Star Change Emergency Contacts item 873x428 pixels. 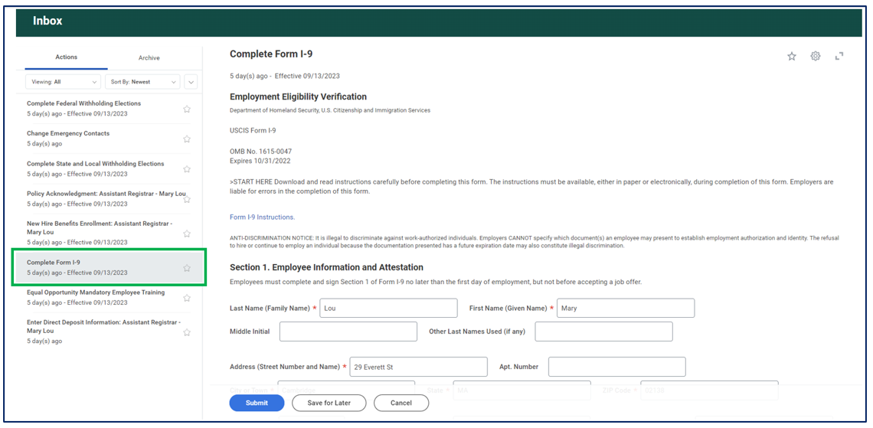(x=187, y=139)
